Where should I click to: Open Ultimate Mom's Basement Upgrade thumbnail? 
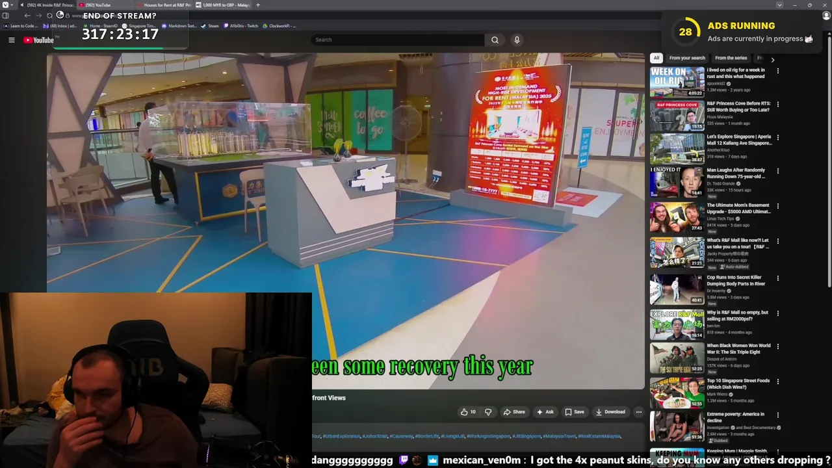(677, 216)
